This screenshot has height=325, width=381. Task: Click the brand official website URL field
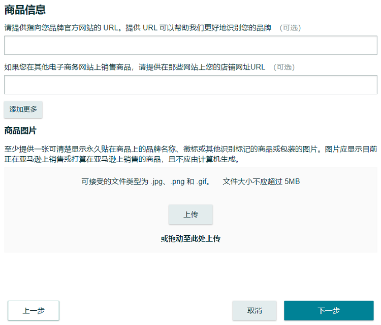(190, 46)
